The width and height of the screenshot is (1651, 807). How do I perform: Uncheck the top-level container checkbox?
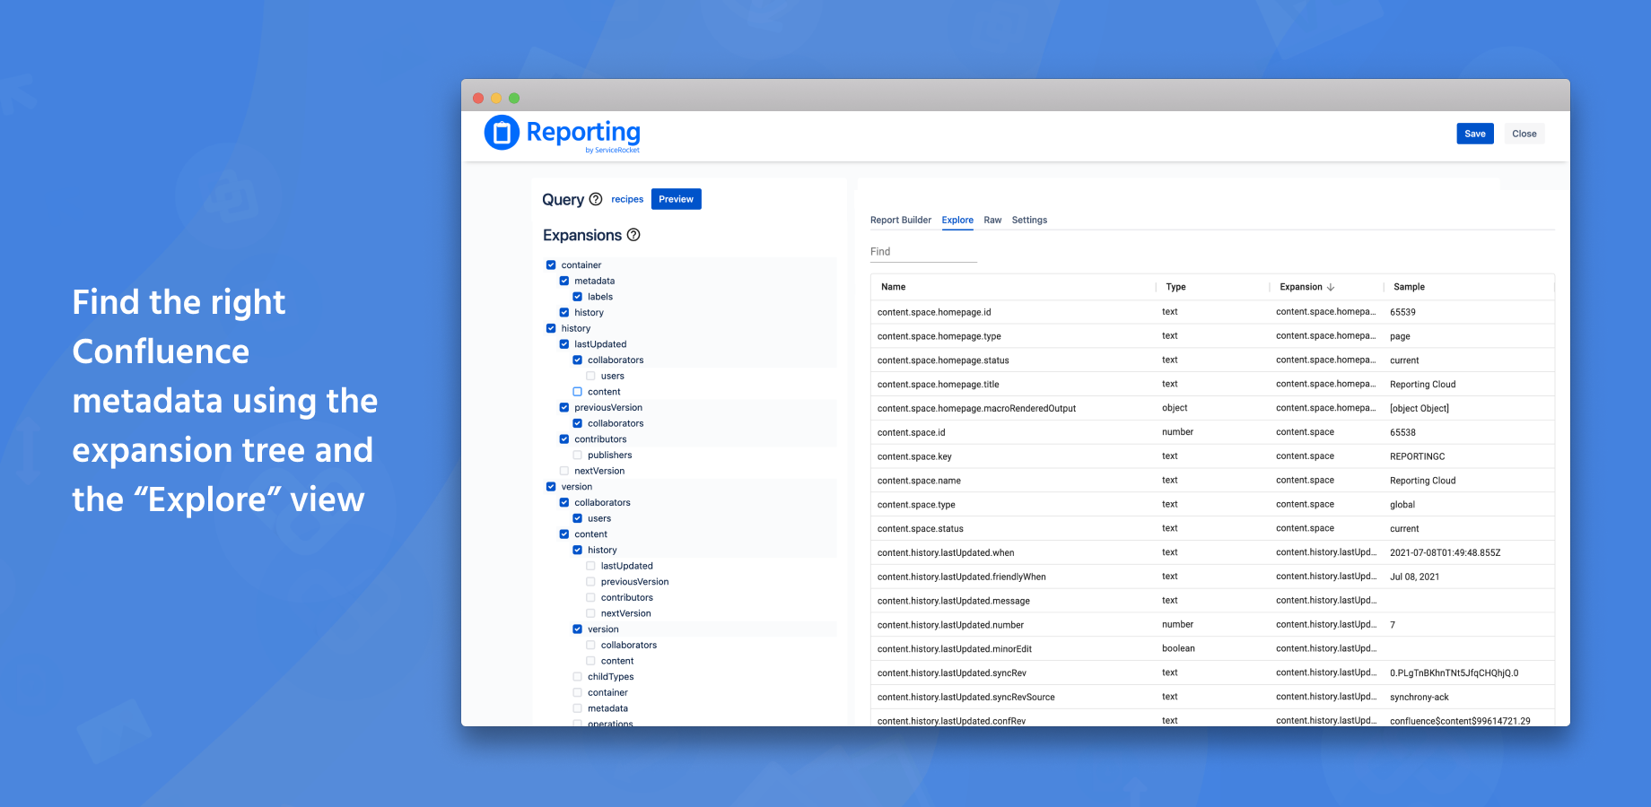[x=551, y=265]
